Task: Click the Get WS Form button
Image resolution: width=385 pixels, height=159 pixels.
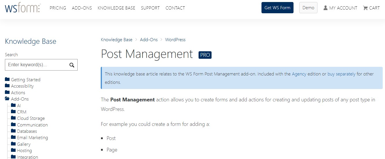Action: click(x=277, y=8)
